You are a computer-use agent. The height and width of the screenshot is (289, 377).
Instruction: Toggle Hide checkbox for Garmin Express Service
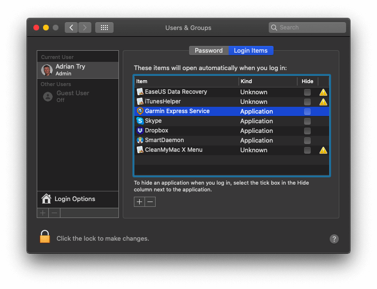307,112
